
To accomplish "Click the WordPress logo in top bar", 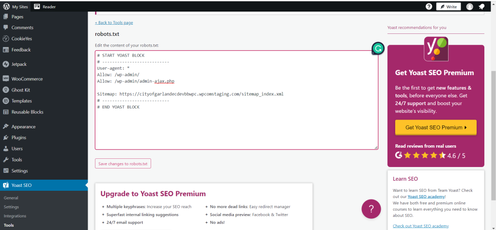I will coord(6,7).
